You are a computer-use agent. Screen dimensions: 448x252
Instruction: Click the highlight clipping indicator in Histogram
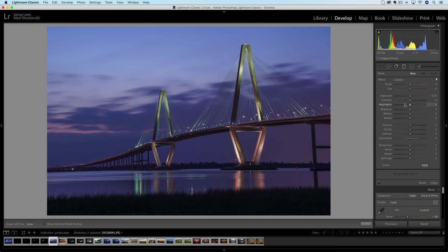coord(437,32)
